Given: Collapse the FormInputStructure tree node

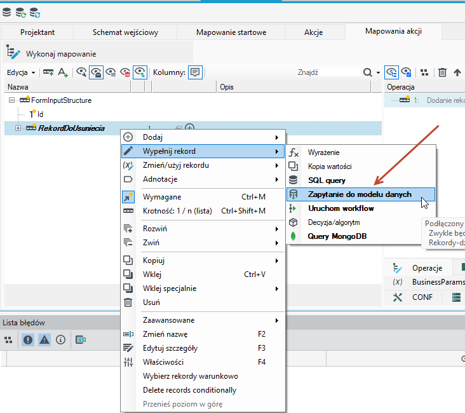Looking at the screenshot, I should coord(11,100).
